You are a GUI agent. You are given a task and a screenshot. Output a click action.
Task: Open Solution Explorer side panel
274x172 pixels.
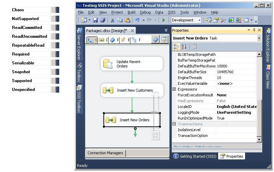(268, 45)
